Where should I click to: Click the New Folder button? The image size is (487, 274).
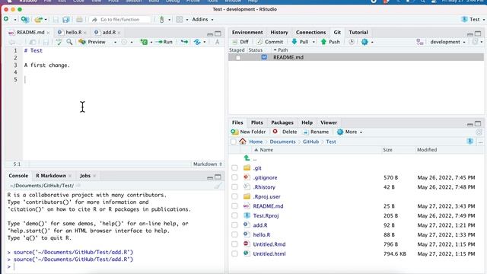coord(249,132)
